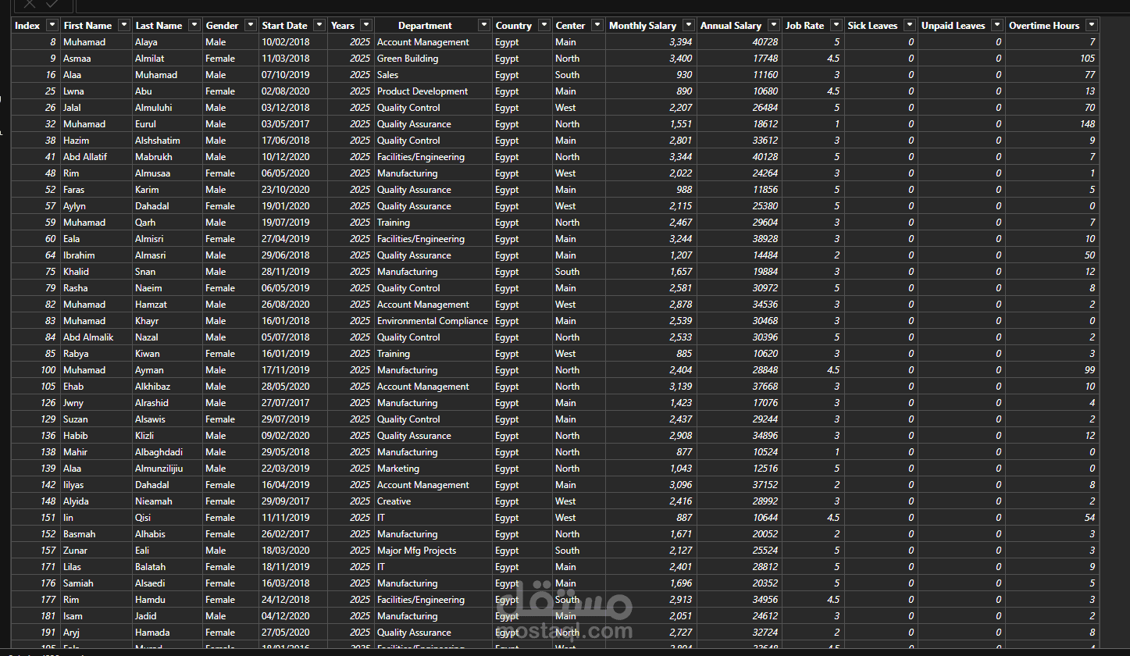Open the Overtime Hours column filter dropdown
This screenshot has height=656, width=1130.
[x=1092, y=26]
